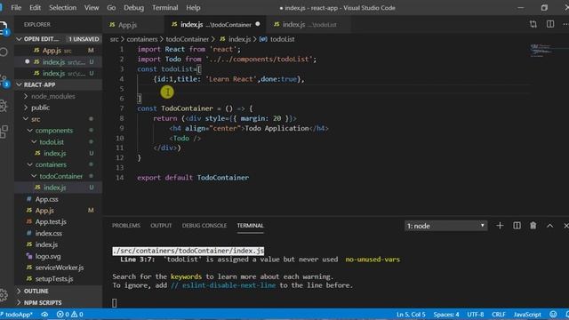The image size is (569, 320).
Task: Switch to the DEBUG CONSOLE panel tab
Action: (204, 225)
